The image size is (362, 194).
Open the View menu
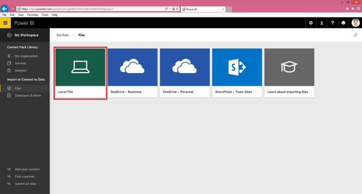tap(21, 15)
